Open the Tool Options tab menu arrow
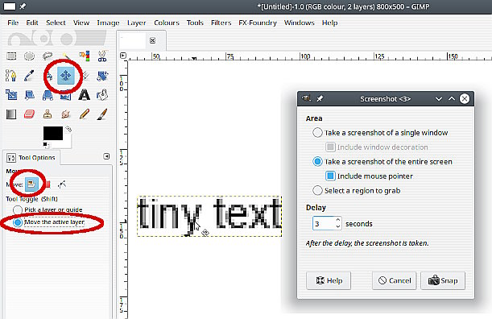The image size is (492, 319). point(106,156)
